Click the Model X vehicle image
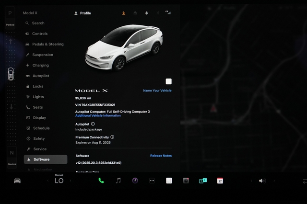 tap(124, 47)
